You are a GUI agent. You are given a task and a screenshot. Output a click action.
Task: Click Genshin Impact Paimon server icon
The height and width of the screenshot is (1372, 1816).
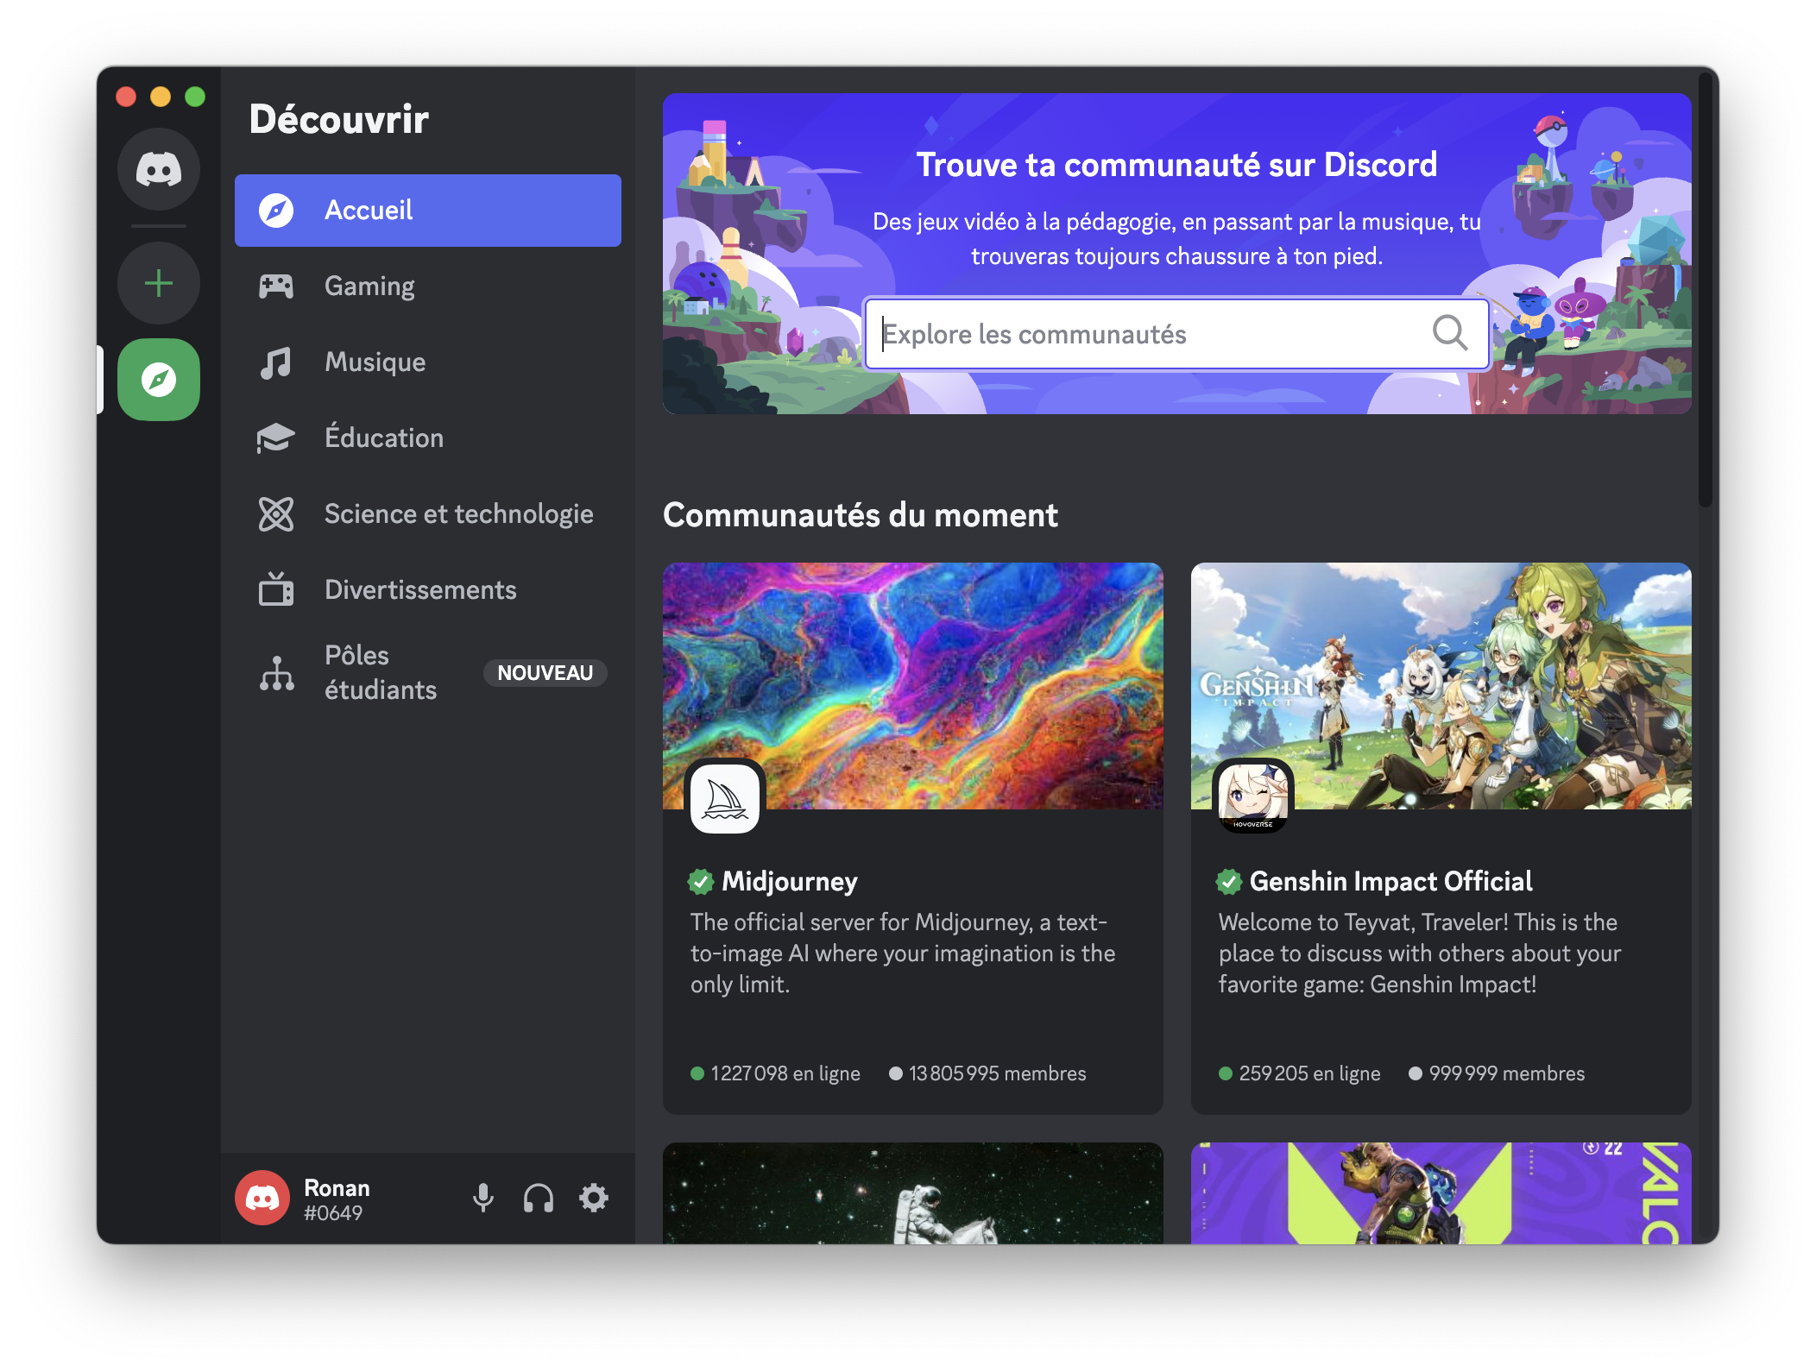[x=1253, y=798]
